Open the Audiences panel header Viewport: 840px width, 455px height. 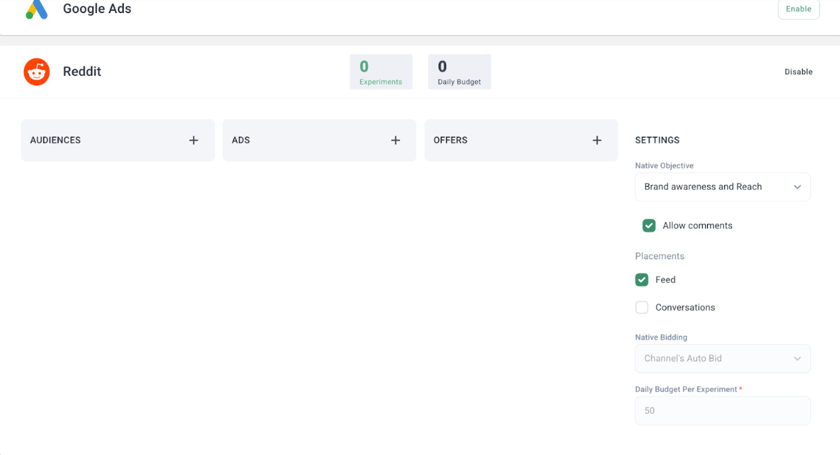[56, 140]
